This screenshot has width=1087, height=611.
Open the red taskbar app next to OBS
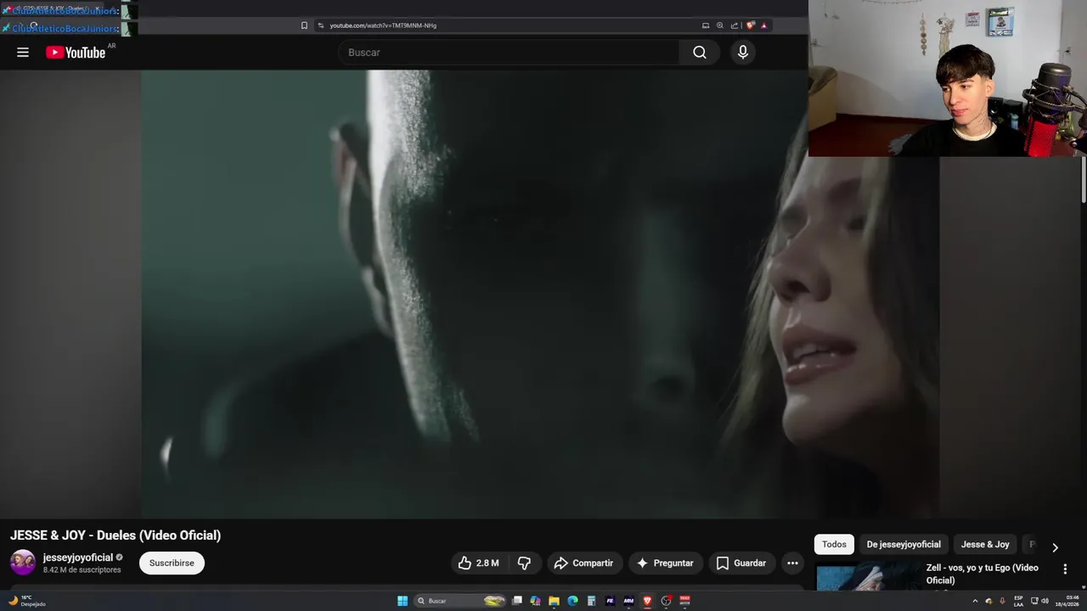(x=684, y=601)
